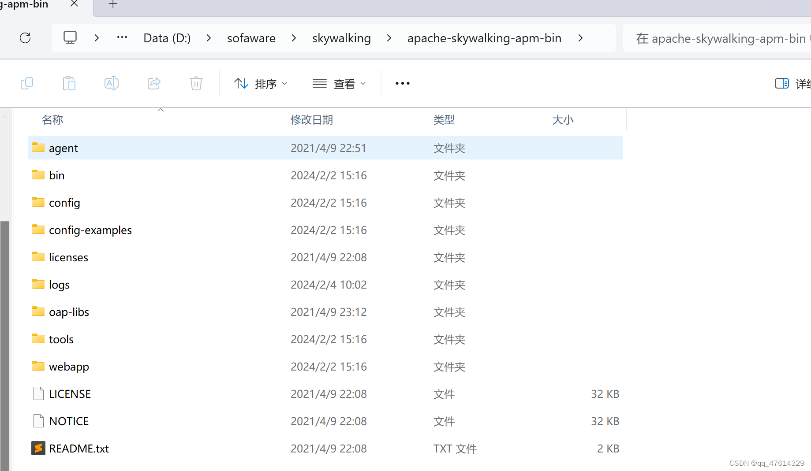
Task: Show hidden breadcrumb path via ellipsis
Action: pos(122,37)
